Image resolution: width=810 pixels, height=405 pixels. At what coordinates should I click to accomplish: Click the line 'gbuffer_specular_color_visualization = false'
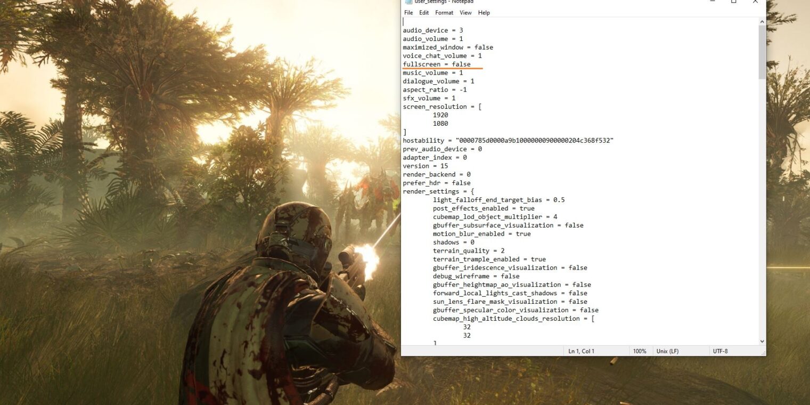pos(516,310)
